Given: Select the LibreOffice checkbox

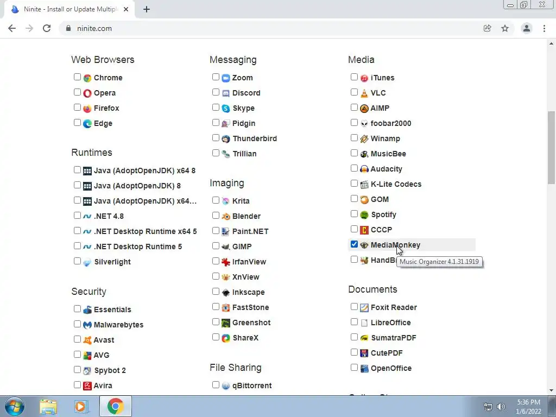Looking at the screenshot, I should pyautogui.click(x=354, y=322).
